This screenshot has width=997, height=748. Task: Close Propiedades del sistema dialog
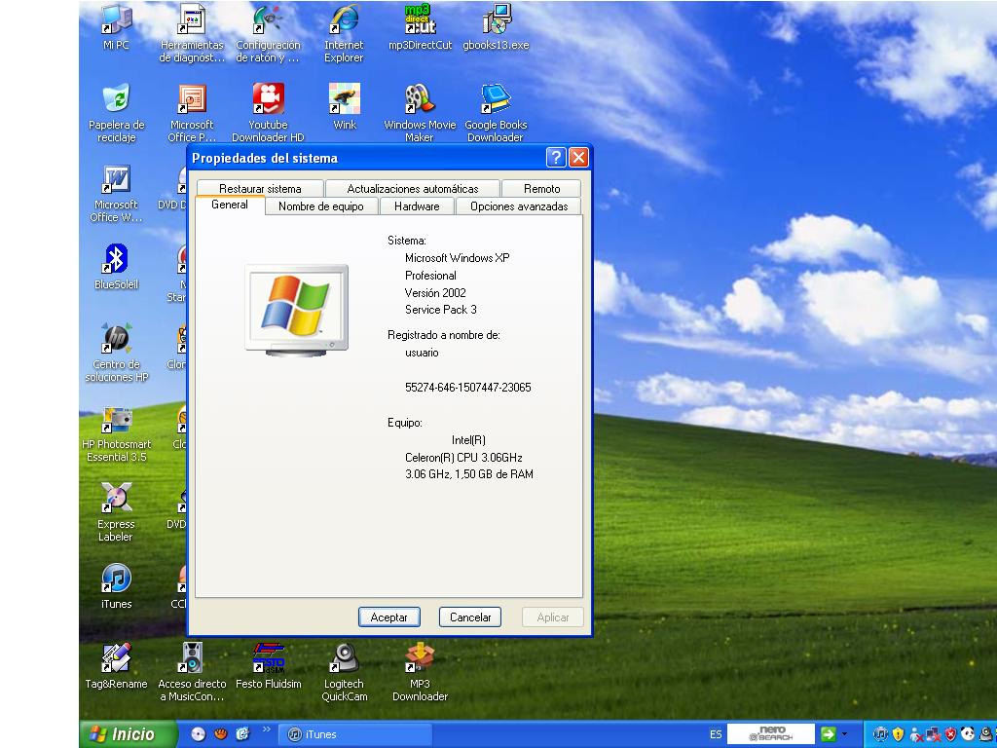[578, 157]
